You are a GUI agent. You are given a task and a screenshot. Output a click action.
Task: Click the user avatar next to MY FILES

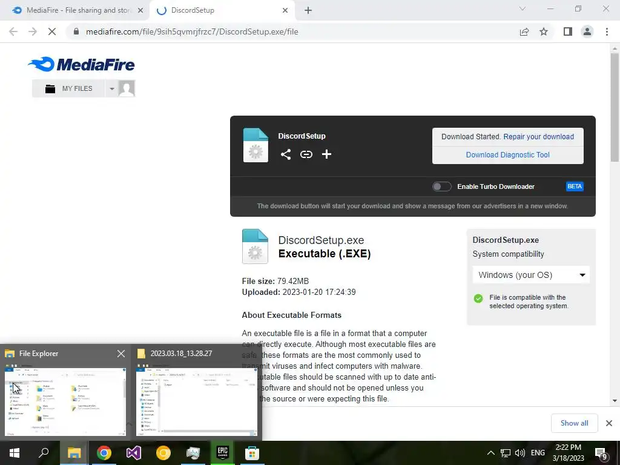pyautogui.click(x=127, y=88)
